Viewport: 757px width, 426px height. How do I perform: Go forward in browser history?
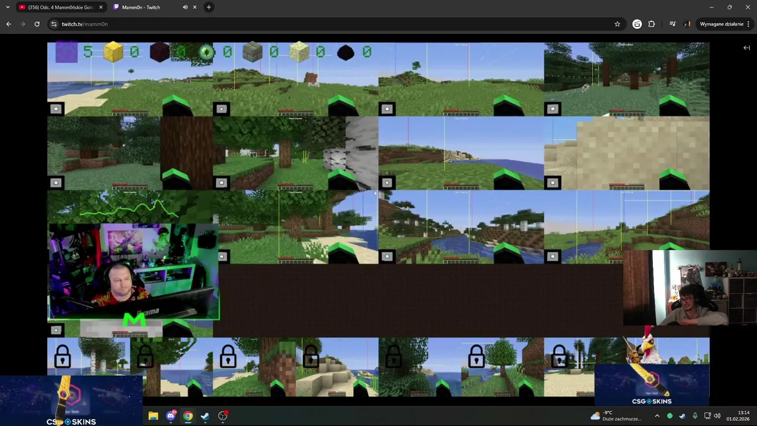[22, 24]
